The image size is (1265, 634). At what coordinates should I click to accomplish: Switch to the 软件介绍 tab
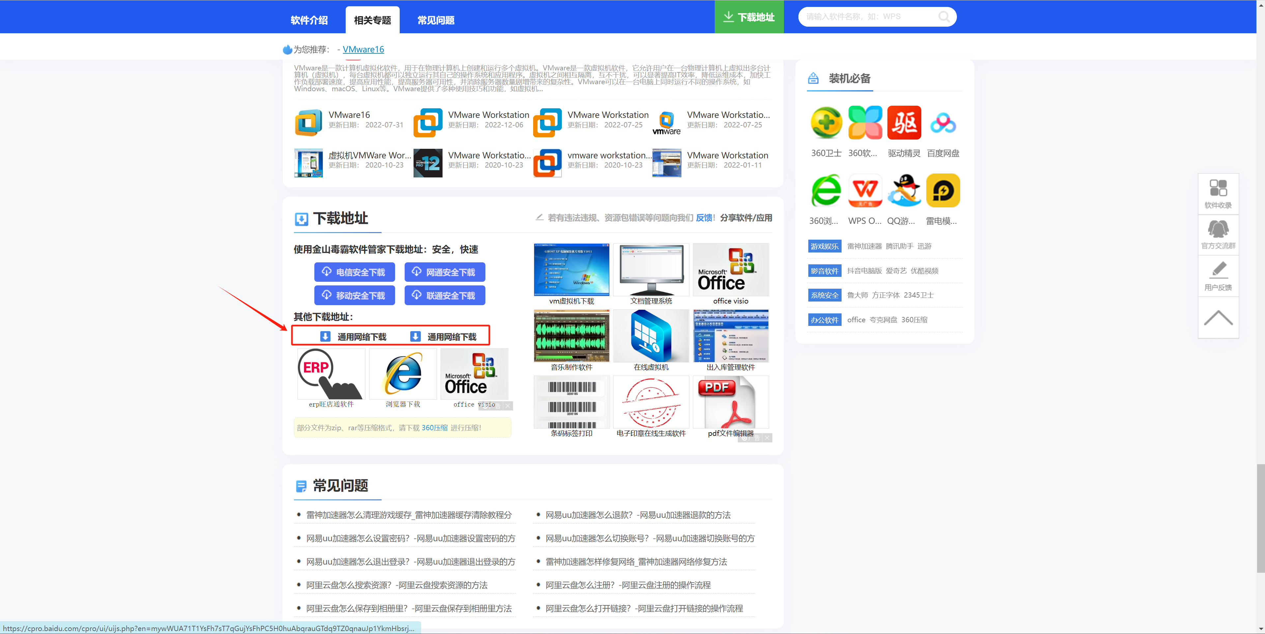309,20
